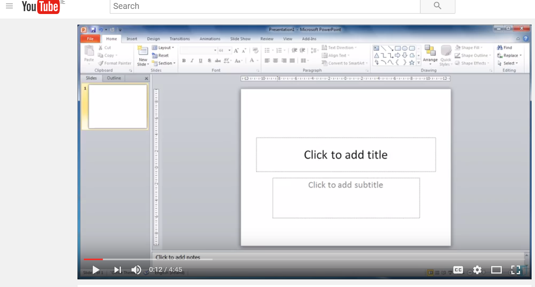Image resolution: width=535 pixels, height=287 pixels.
Task: Click the Align Text Left icon
Action: [x=267, y=61]
